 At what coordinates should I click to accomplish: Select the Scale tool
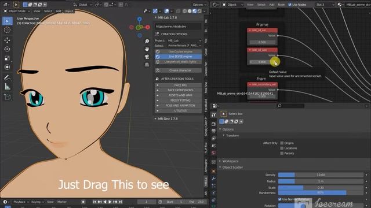pyautogui.click(x=7, y=58)
